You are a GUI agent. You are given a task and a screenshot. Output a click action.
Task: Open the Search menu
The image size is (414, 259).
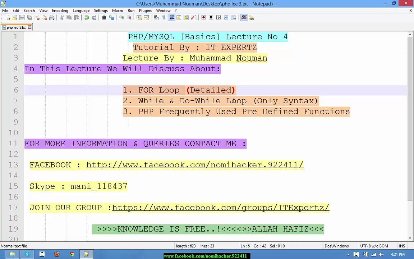click(29, 10)
